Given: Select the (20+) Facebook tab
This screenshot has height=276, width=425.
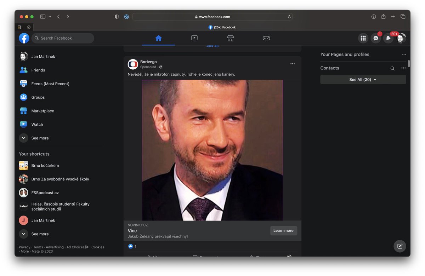Looking at the screenshot, I should (x=222, y=27).
